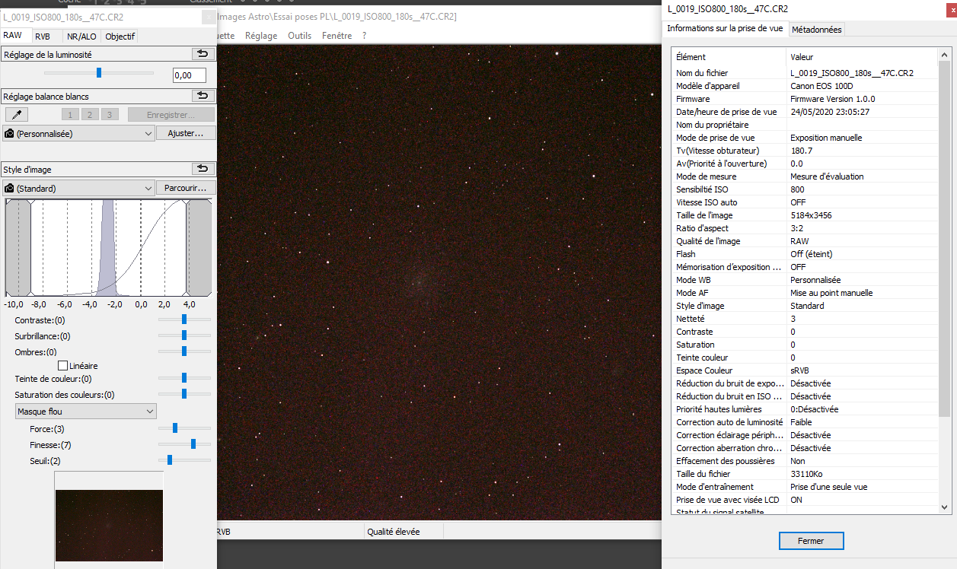
Task: Toggle the Linéaire checkbox
Action: tap(62, 366)
